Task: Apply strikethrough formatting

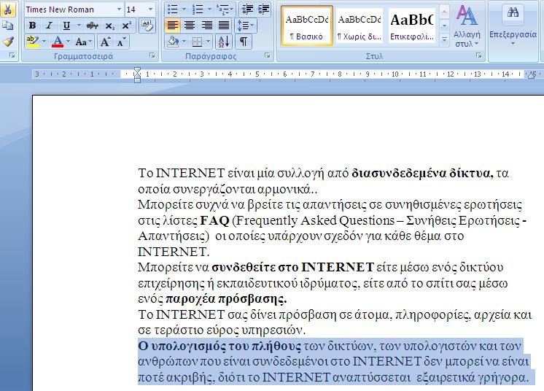Action: click(x=92, y=26)
